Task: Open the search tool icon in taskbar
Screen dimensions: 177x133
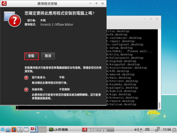Action: (20, 129)
